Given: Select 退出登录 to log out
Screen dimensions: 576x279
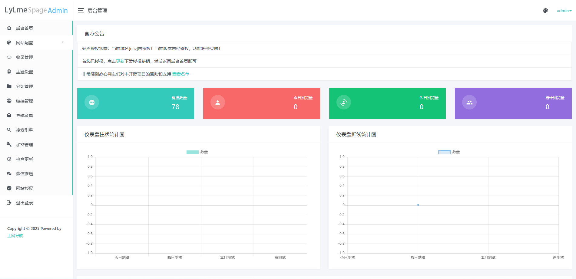Looking at the screenshot, I should click(x=25, y=203).
